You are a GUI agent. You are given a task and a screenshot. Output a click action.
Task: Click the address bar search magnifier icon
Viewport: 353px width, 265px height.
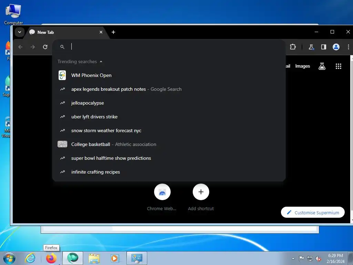click(x=62, y=47)
